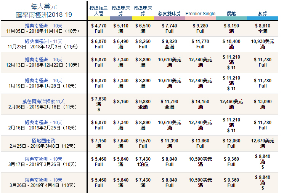Click the $ 8,260 price cell

(x=143, y=41)
